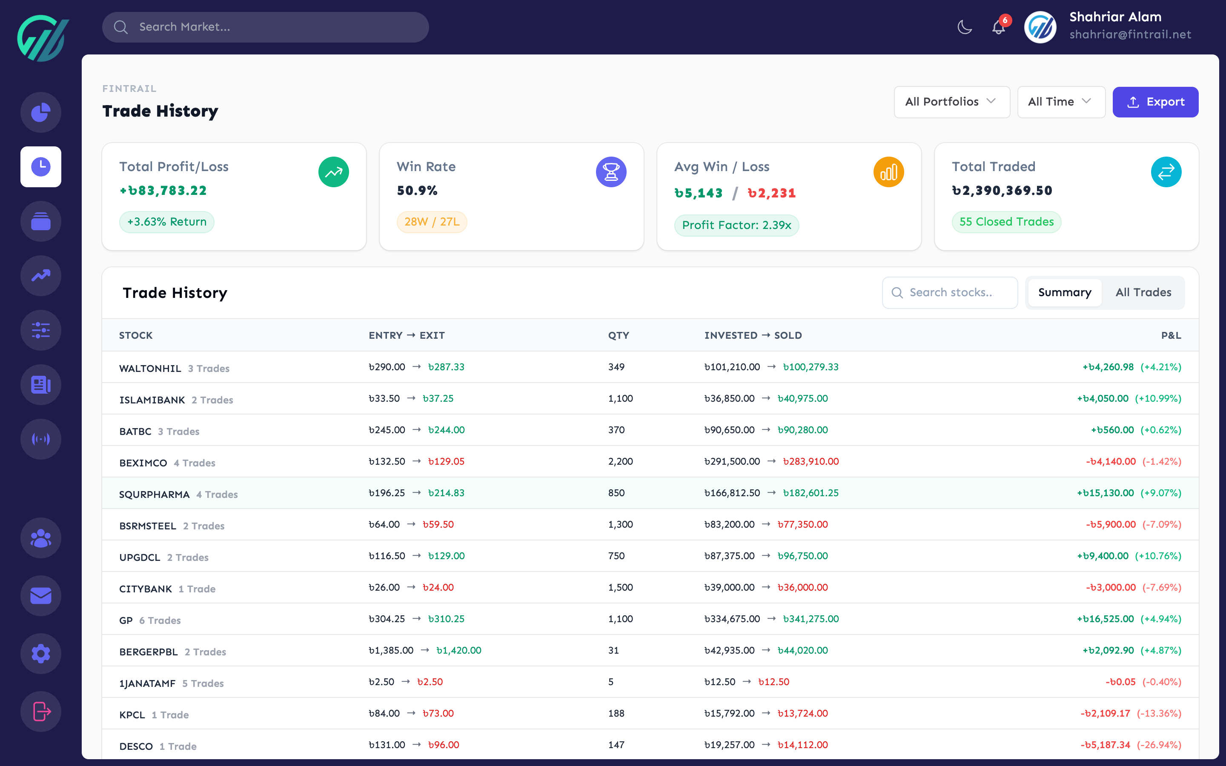This screenshot has height=766, width=1226.
Task: Click the Export button
Action: [x=1156, y=102]
